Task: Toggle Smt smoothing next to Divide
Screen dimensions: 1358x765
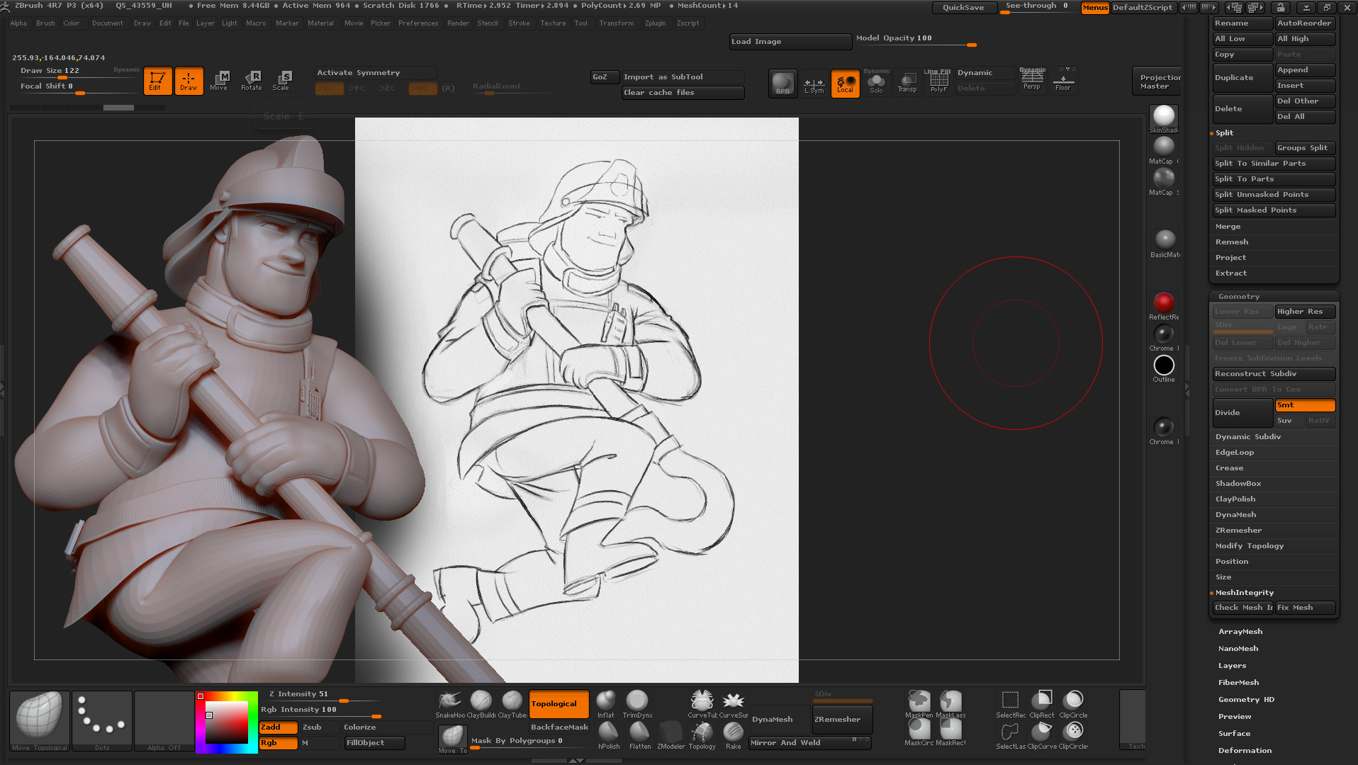Action: [1305, 405]
